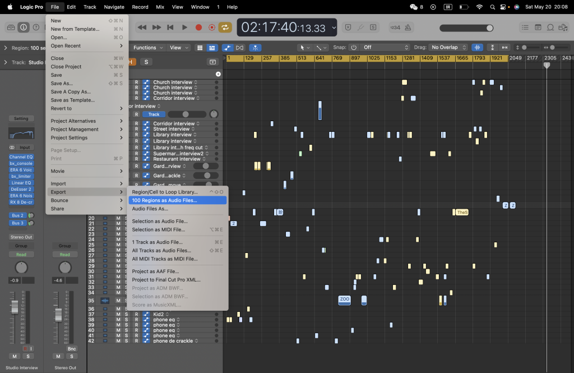Click the Track automation mode button
574x373 pixels.
(154, 114)
